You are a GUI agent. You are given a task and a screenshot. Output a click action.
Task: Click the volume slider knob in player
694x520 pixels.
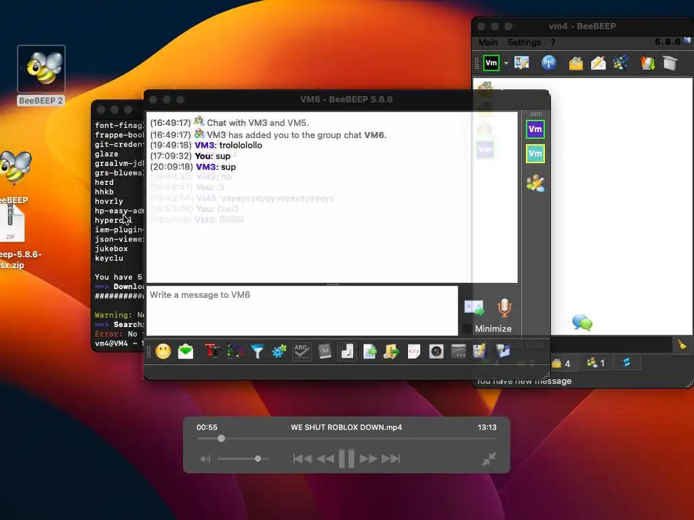258,458
